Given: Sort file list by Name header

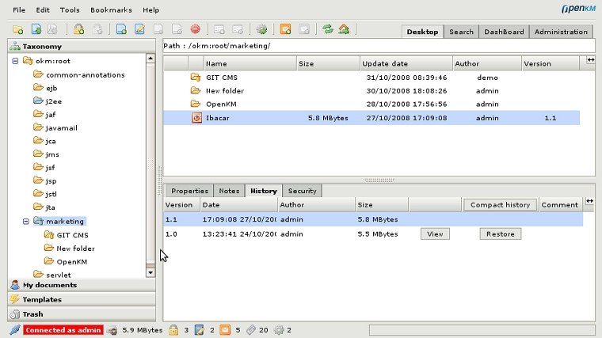Looking at the screenshot, I should click(x=250, y=63).
